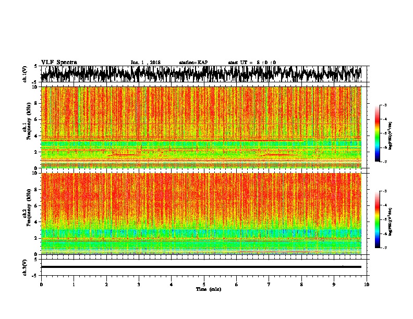Select the "start UT = 8:0:0" header text
The image size is (413, 319).
pos(252,63)
